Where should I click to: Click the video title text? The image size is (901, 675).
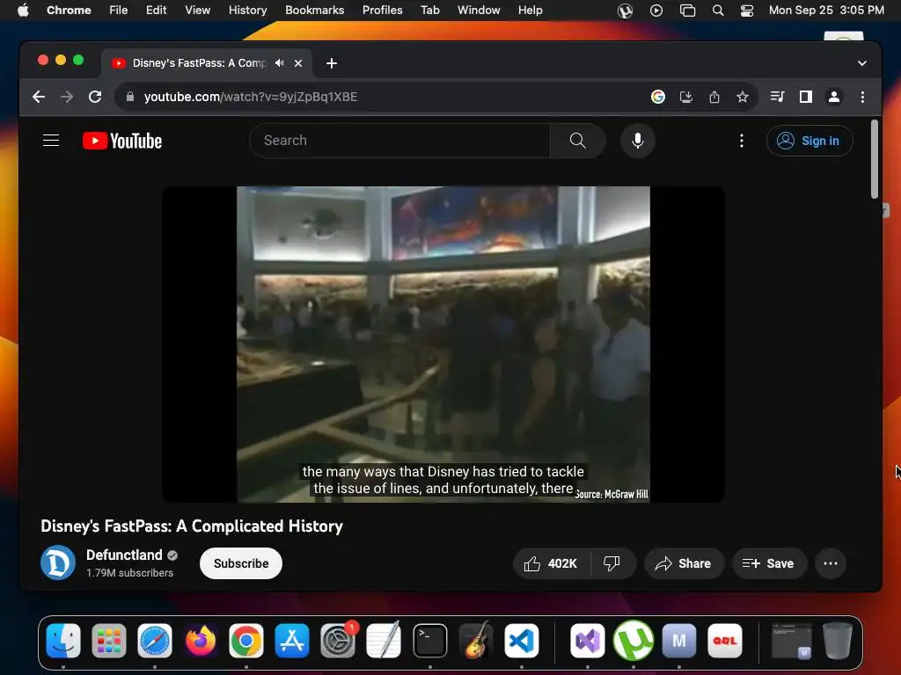pos(192,526)
